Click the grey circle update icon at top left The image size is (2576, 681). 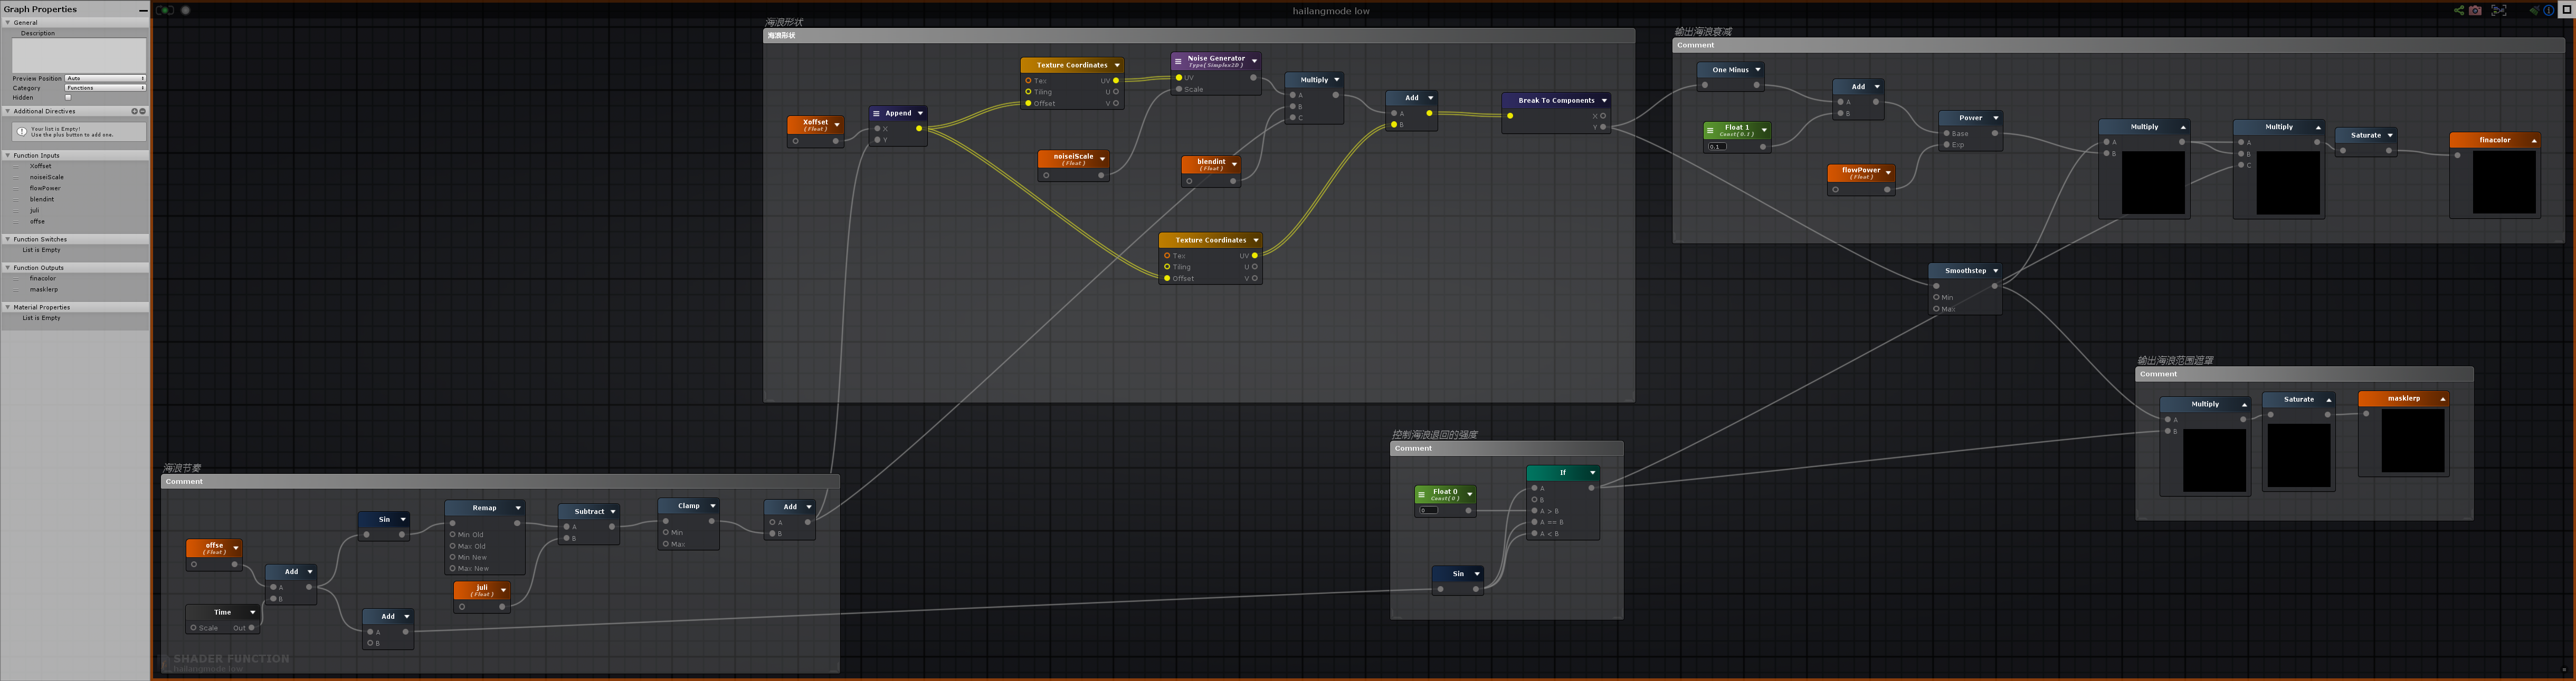tap(185, 10)
